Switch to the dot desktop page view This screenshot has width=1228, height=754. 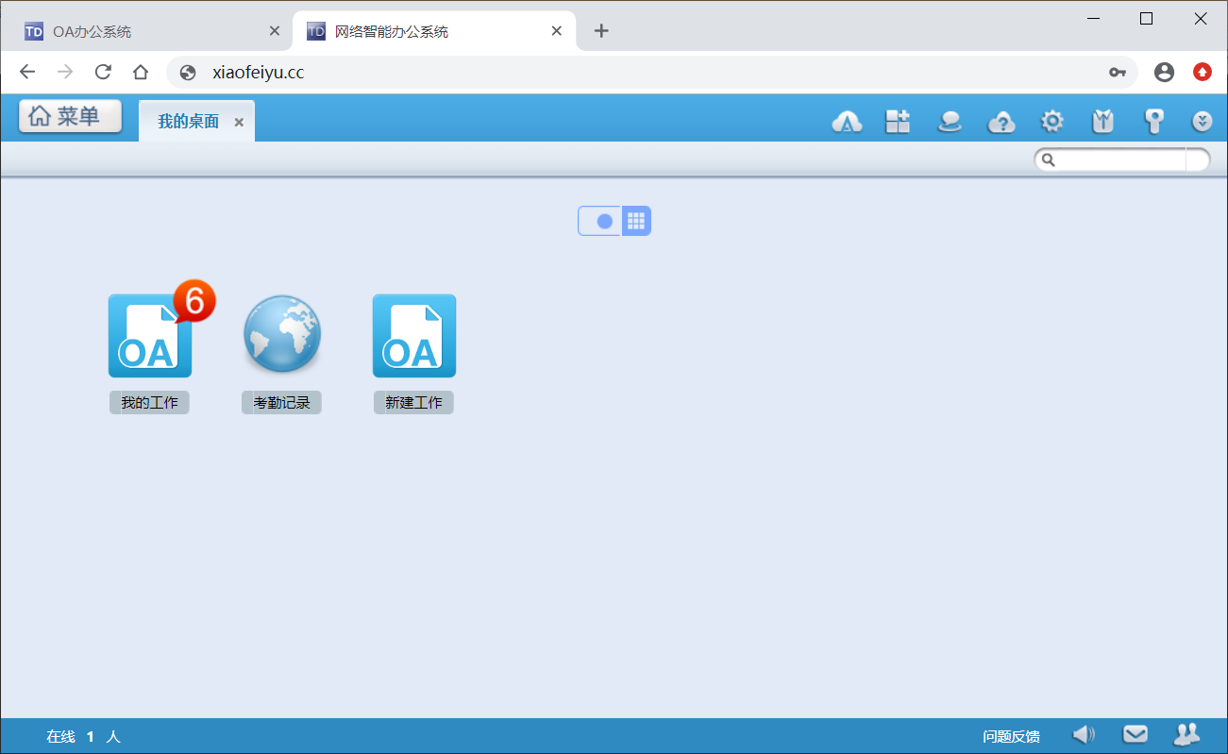pos(604,221)
